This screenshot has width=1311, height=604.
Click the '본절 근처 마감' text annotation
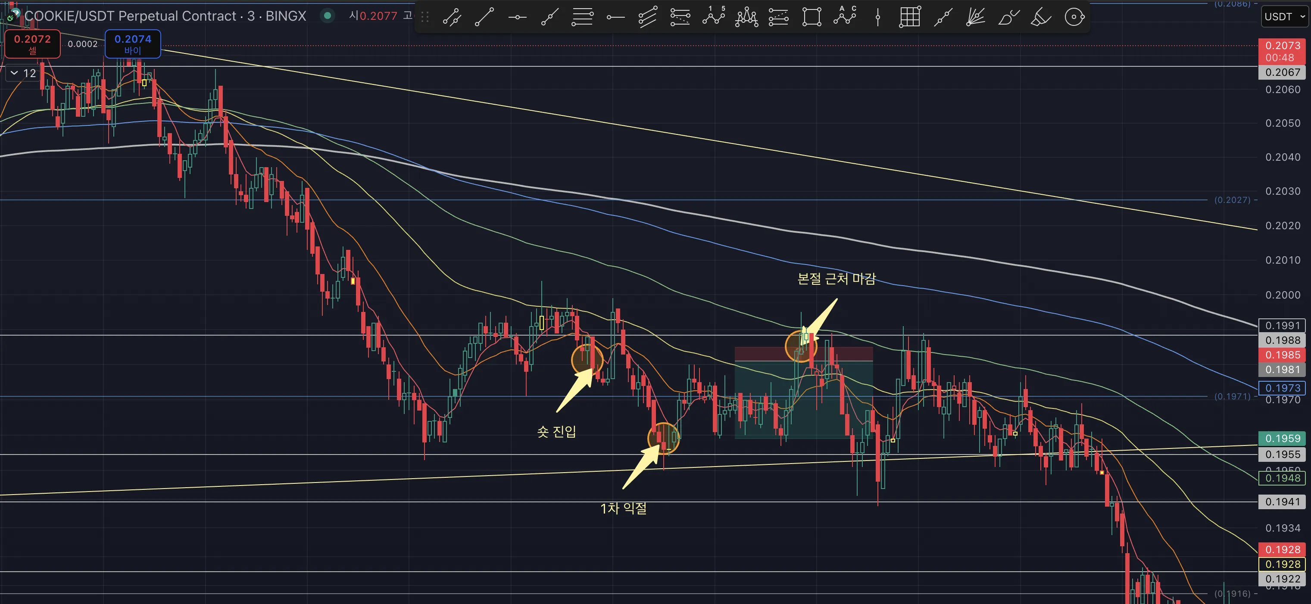click(836, 279)
